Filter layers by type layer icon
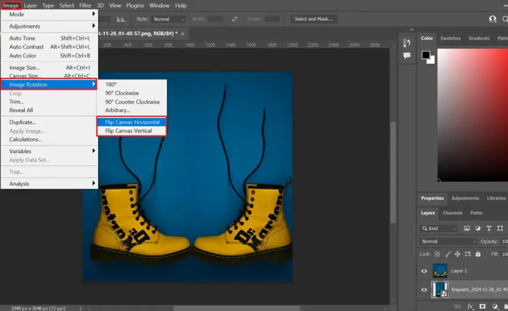The width and height of the screenshot is (508, 311). point(489,228)
